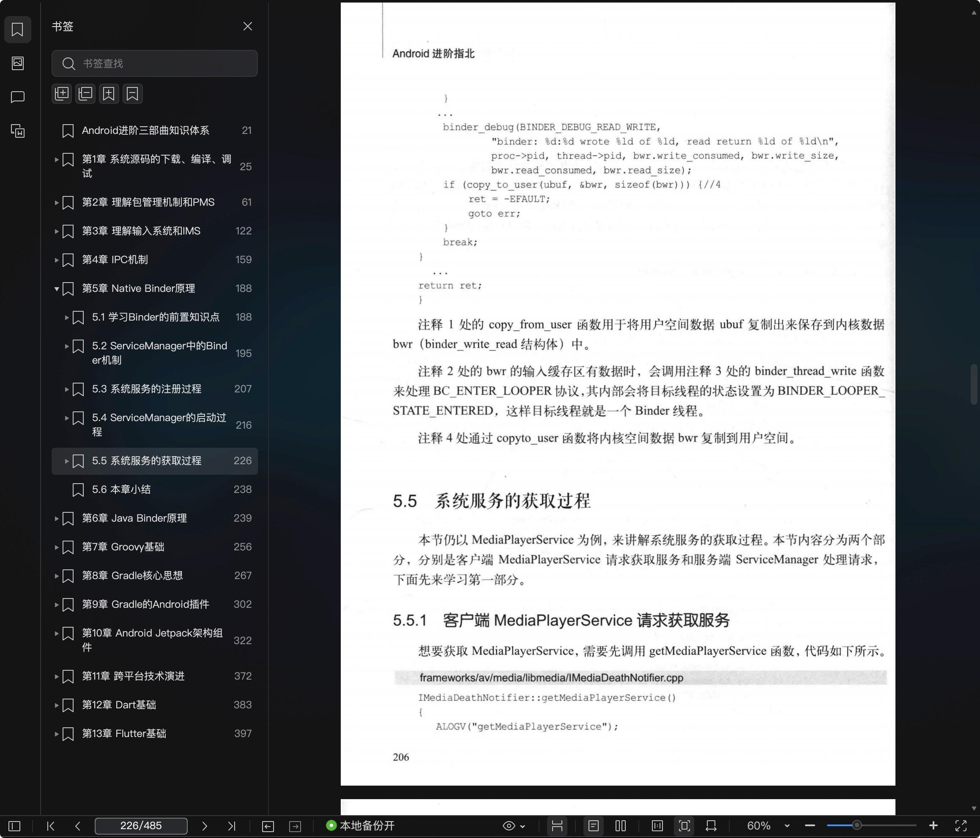Remove bookmark with the minus-bookmark icon
The width and height of the screenshot is (980, 838).
(132, 94)
